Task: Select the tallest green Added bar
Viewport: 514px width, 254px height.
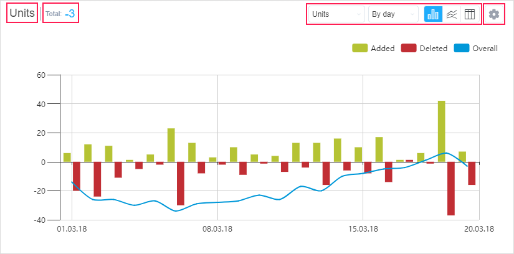Action: pyautogui.click(x=441, y=131)
